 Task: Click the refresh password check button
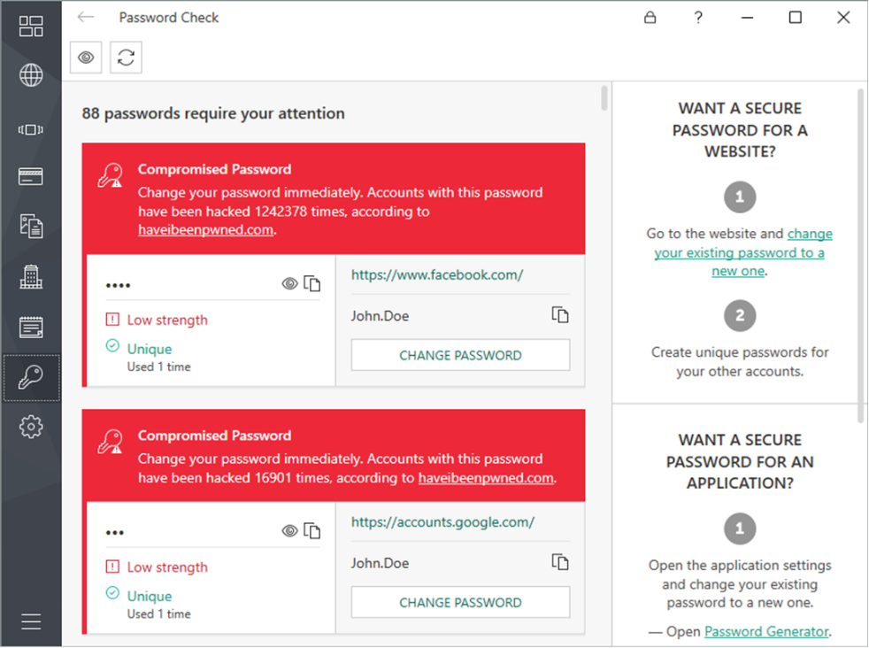[127, 58]
